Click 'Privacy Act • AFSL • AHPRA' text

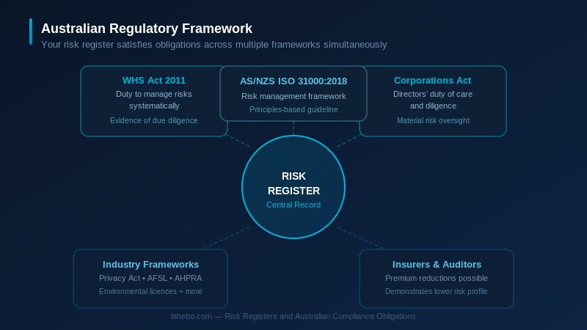point(150,279)
